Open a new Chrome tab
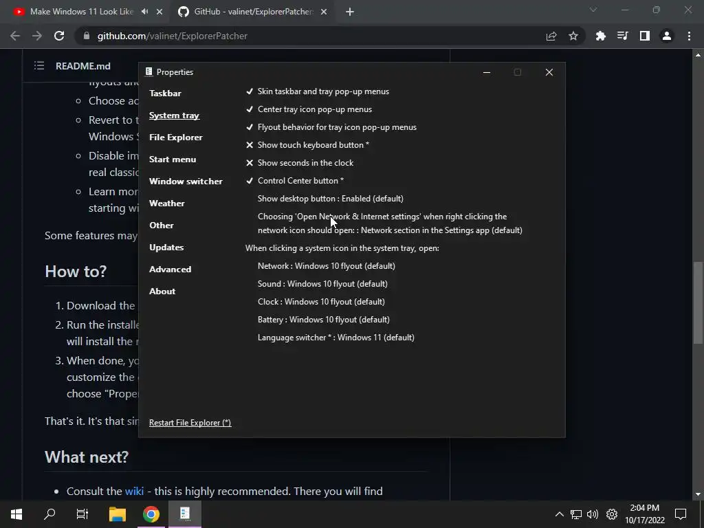 350,12
